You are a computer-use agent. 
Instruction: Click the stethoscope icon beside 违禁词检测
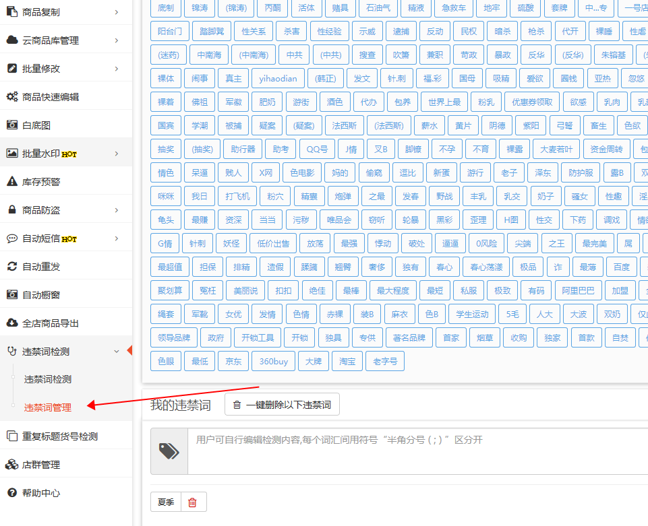tap(12, 352)
